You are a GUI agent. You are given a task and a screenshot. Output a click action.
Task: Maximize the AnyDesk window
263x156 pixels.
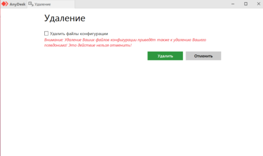[x=246, y=4]
